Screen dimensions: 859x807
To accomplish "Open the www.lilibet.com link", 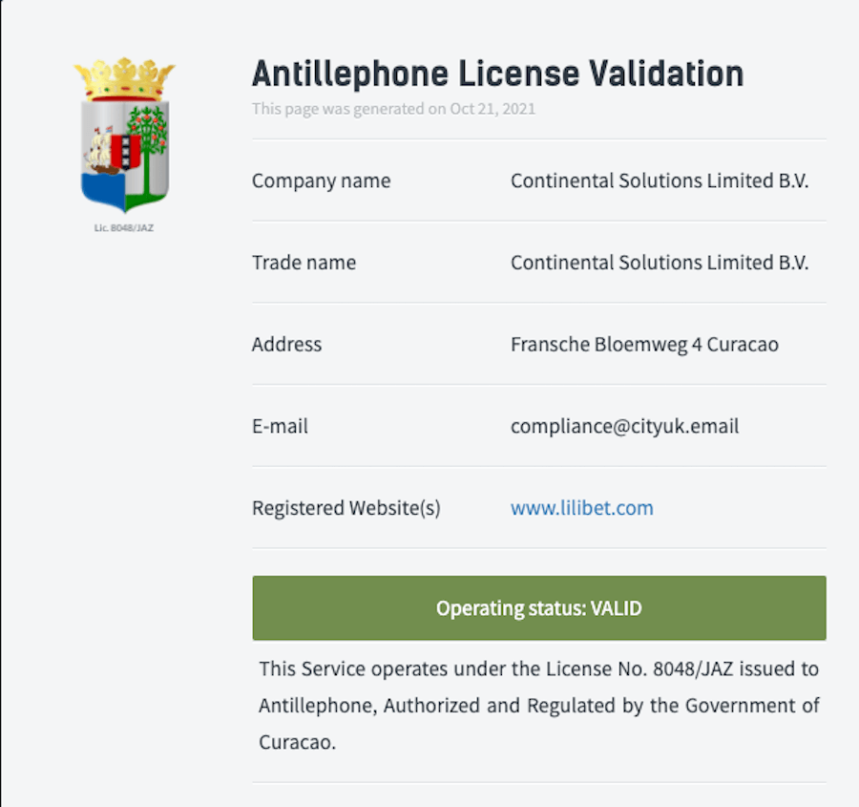I will point(582,508).
